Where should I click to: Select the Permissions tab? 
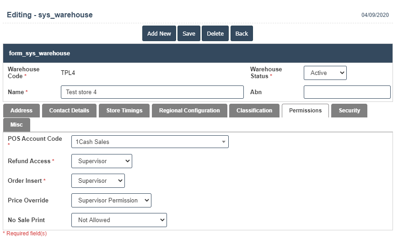tap(305, 111)
